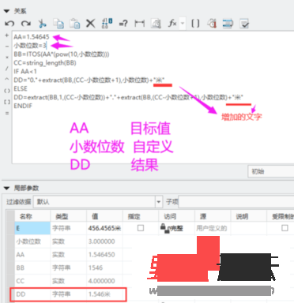The height and width of the screenshot is (303, 294).
Task: Click the AA=1.54645 relation line
Action: tap(32, 37)
